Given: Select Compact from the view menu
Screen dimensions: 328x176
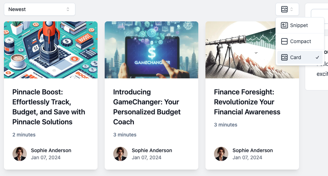Looking at the screenshot, I should click(x=300, y=41).
